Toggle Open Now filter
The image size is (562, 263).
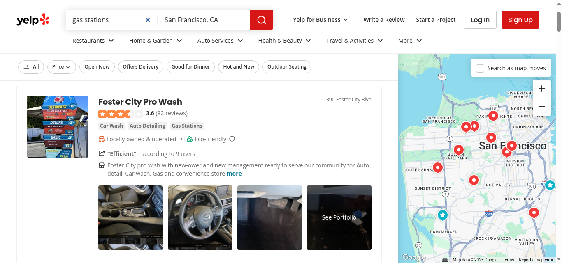click(97, 67)
